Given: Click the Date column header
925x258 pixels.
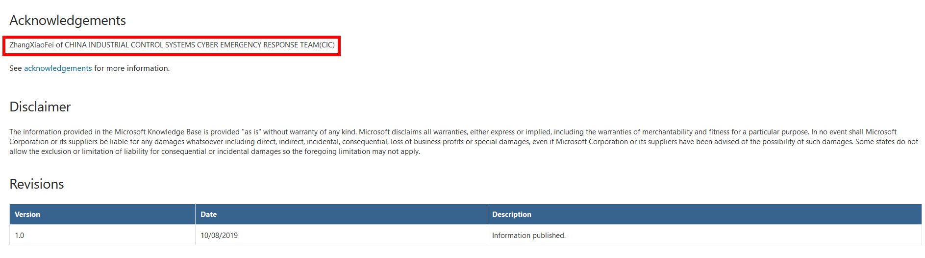Looking at the screenshot, I should point(208,215).
